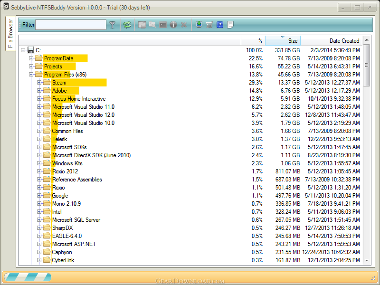This screenshot has width=380, height=285.
Task: Click the 13.37 GB size value
Action: (x=289, y=82)
